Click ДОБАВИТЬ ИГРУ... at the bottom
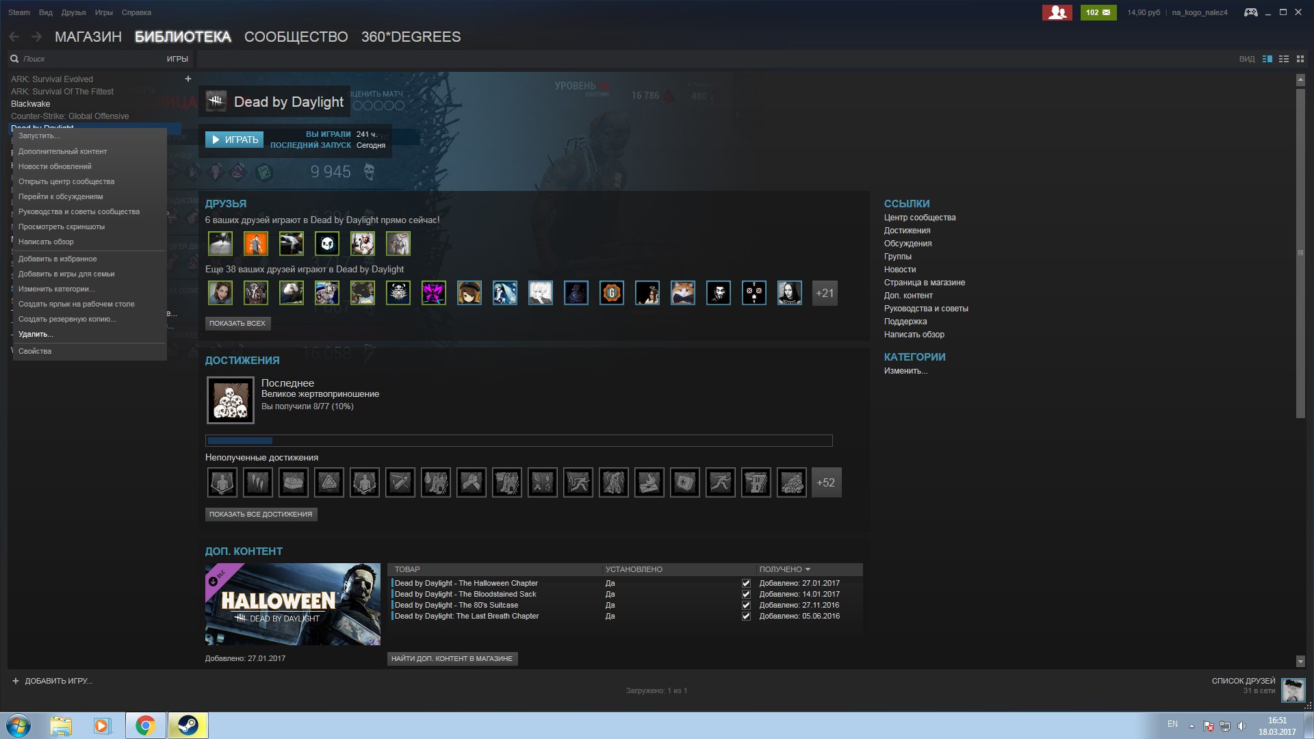Screen dimensions: 1314x739 point(52,681)
